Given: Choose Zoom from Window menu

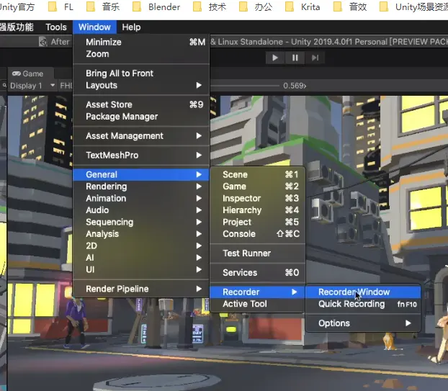Looking at the screenshot, I should pyautogui.click(x=141, y=54).
